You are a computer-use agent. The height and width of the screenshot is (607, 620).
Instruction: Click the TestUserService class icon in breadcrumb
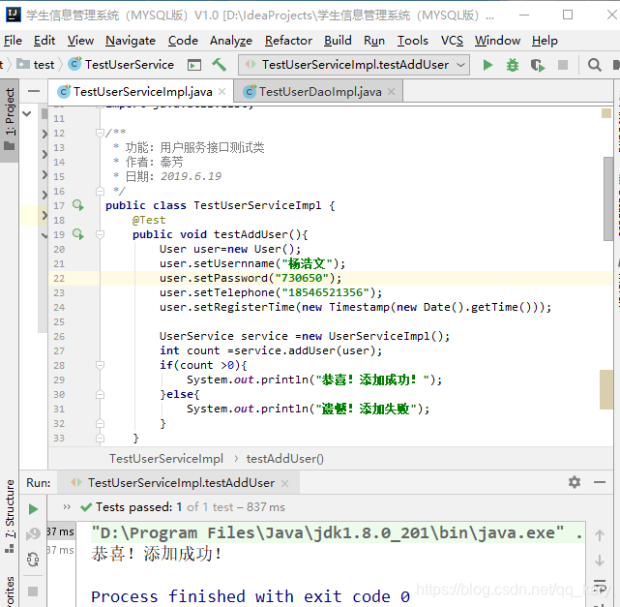(74, 64)
